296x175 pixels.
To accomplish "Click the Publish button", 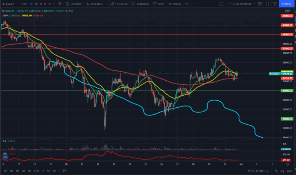I will [x=287, y=3].
